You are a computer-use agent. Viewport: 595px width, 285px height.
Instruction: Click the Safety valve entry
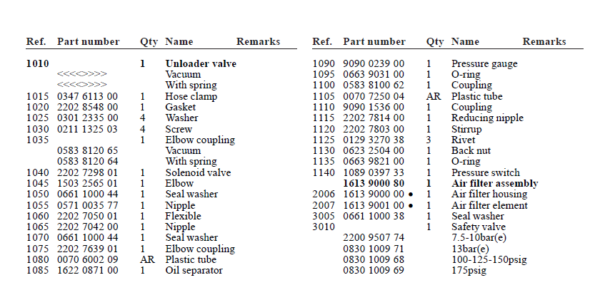[476, 227]
